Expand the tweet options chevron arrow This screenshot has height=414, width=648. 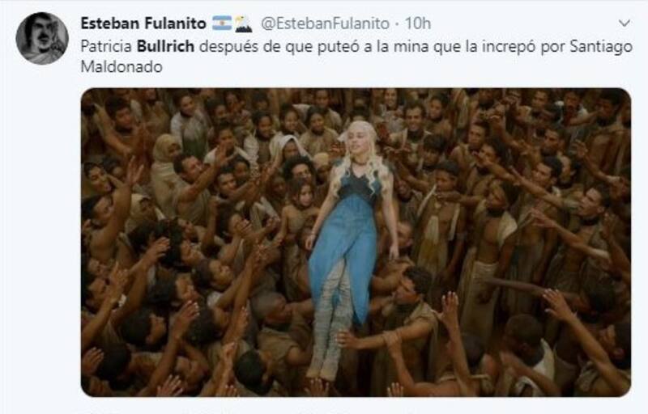pyautogui.click(x=624, y=23)
